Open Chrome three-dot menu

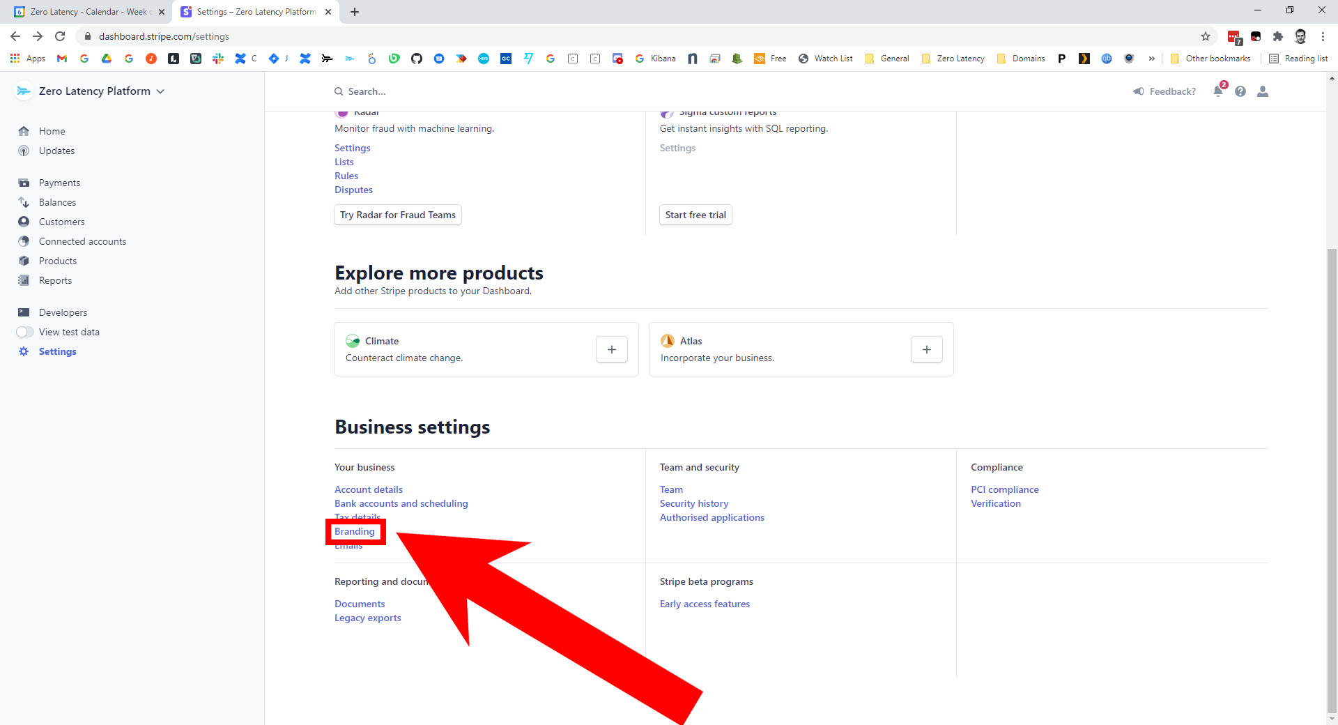pos(1323,36)
